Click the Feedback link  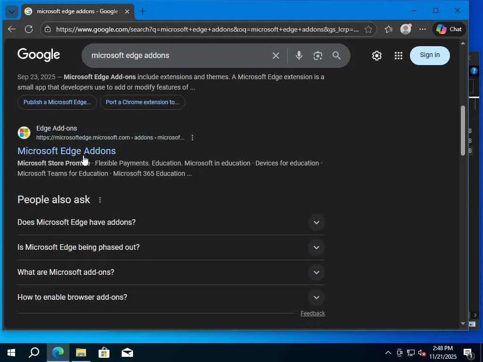(313, 313)
